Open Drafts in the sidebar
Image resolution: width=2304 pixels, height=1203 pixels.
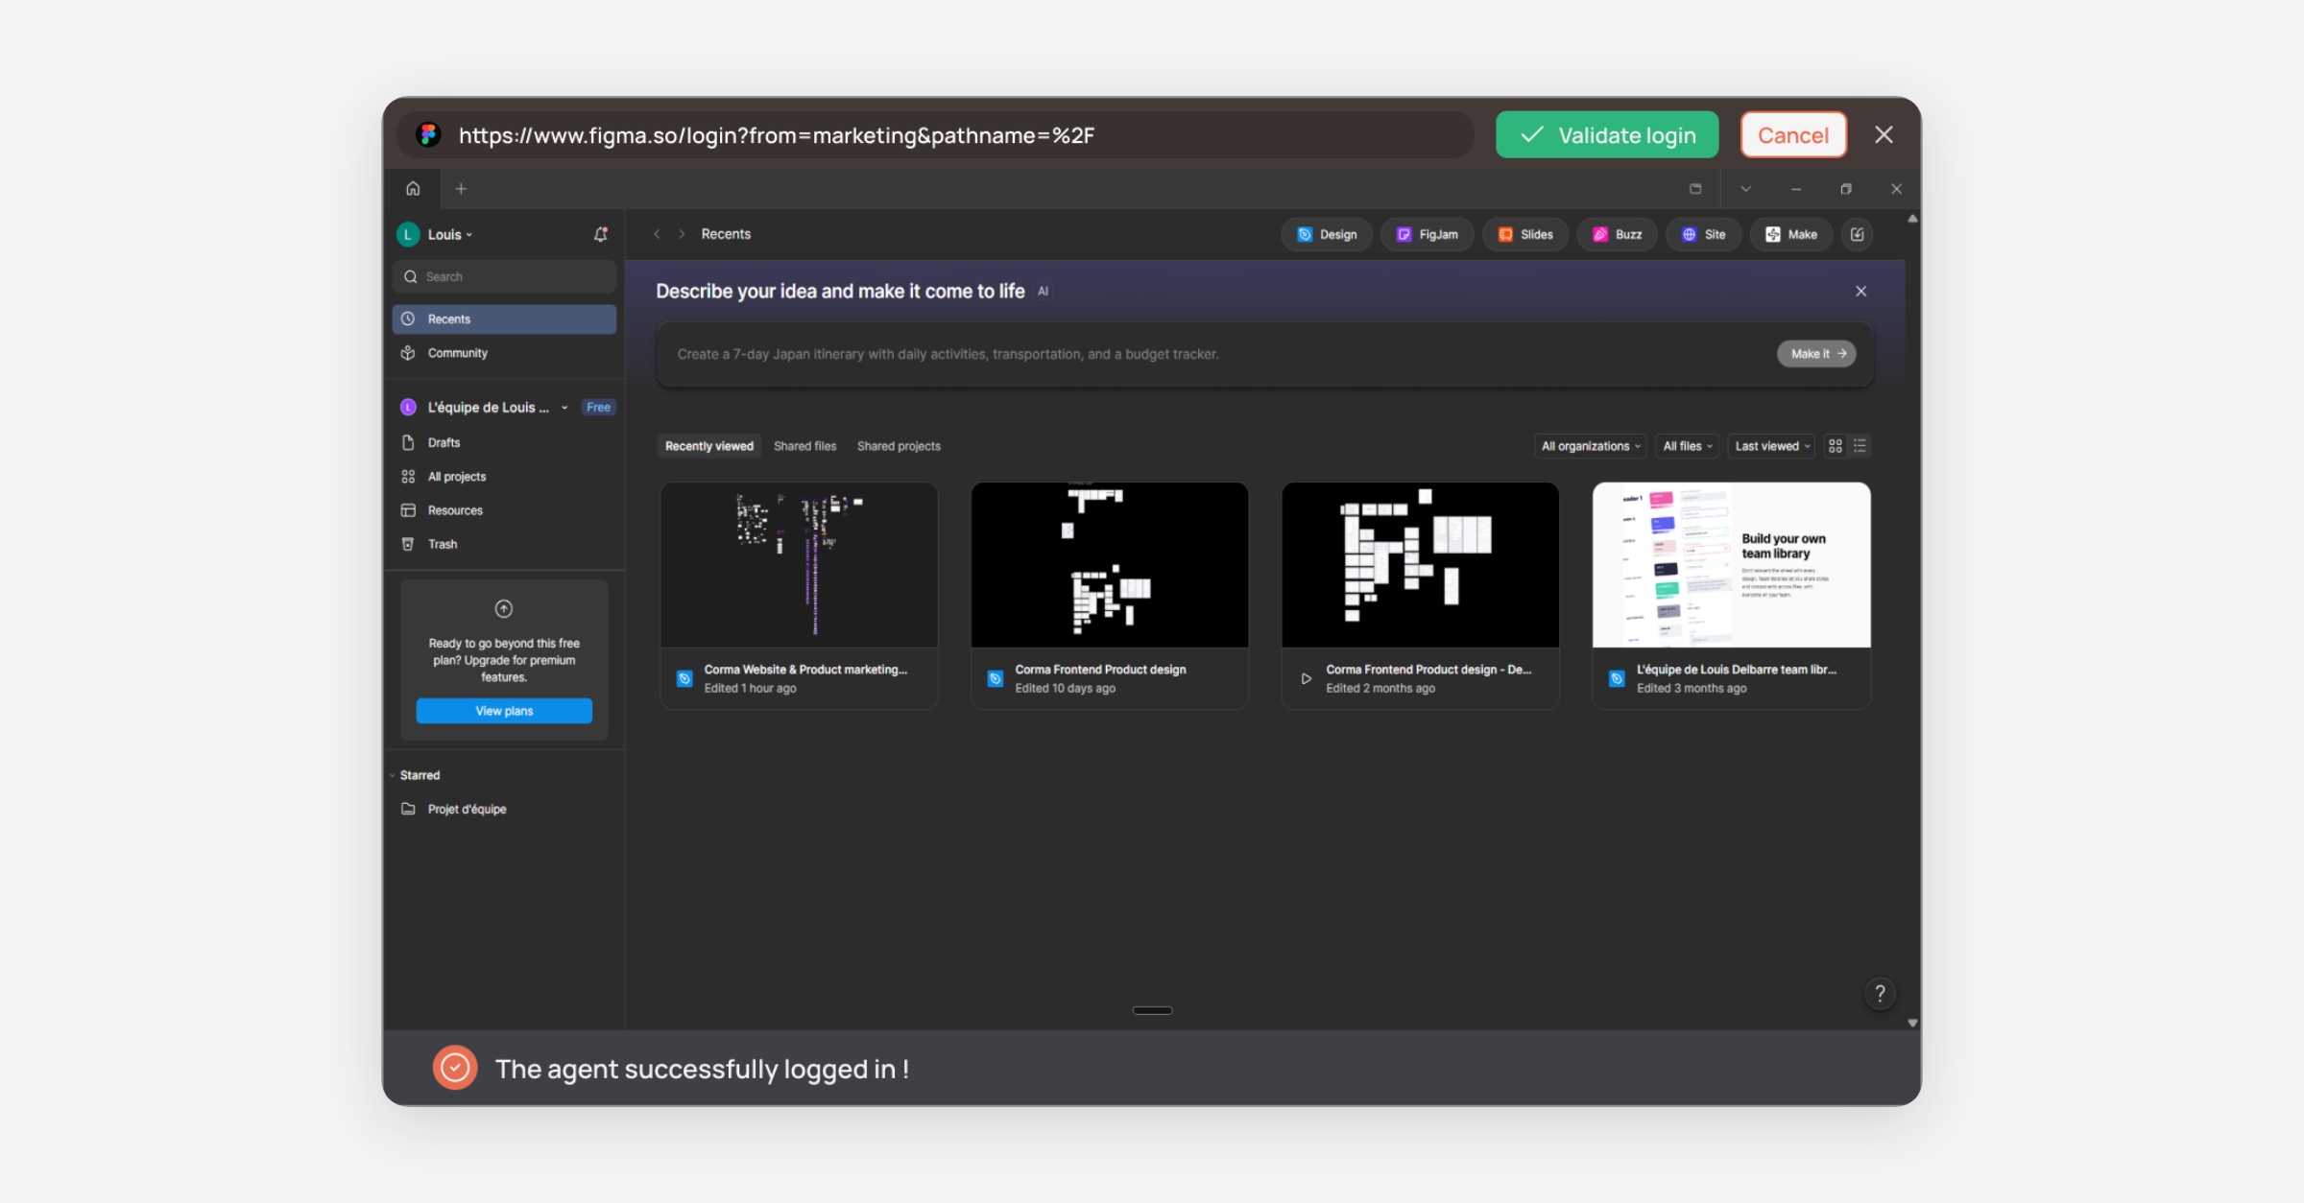click(x=505, y=442)
